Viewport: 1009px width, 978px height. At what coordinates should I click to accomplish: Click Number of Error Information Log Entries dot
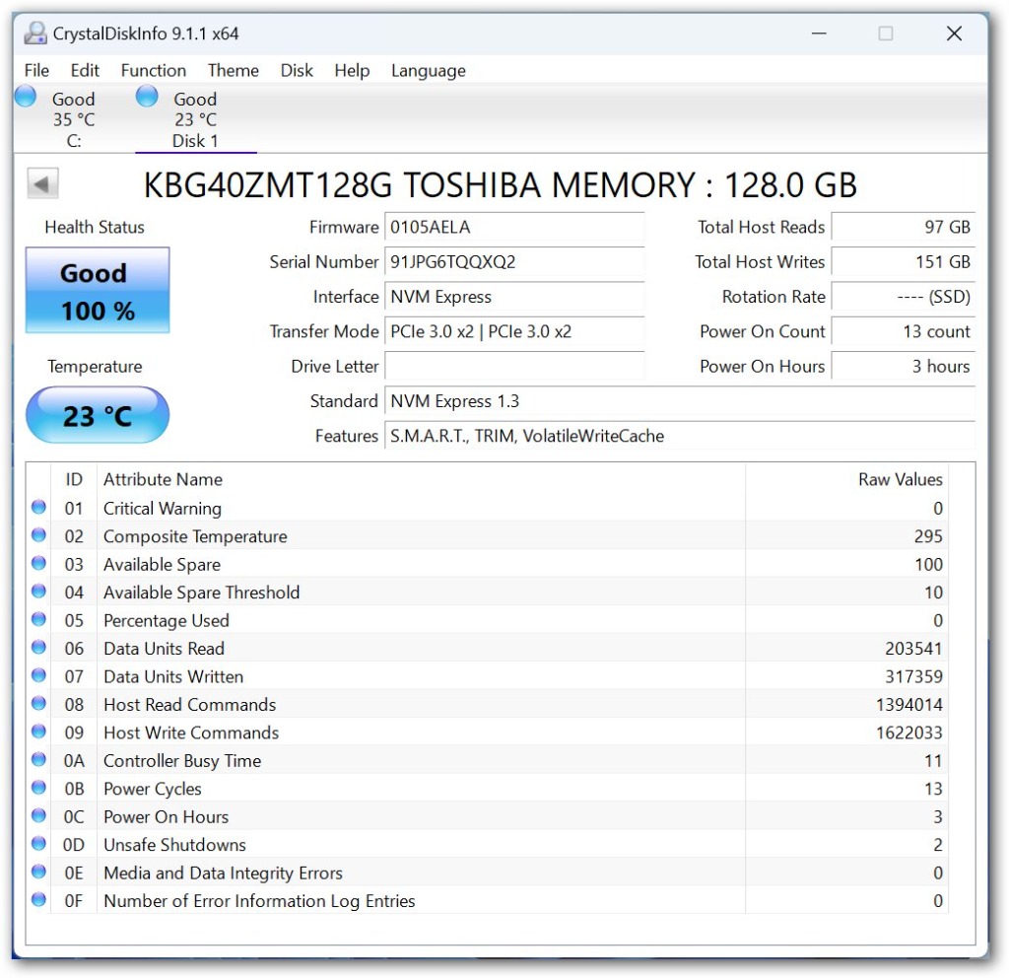[38, 899]
